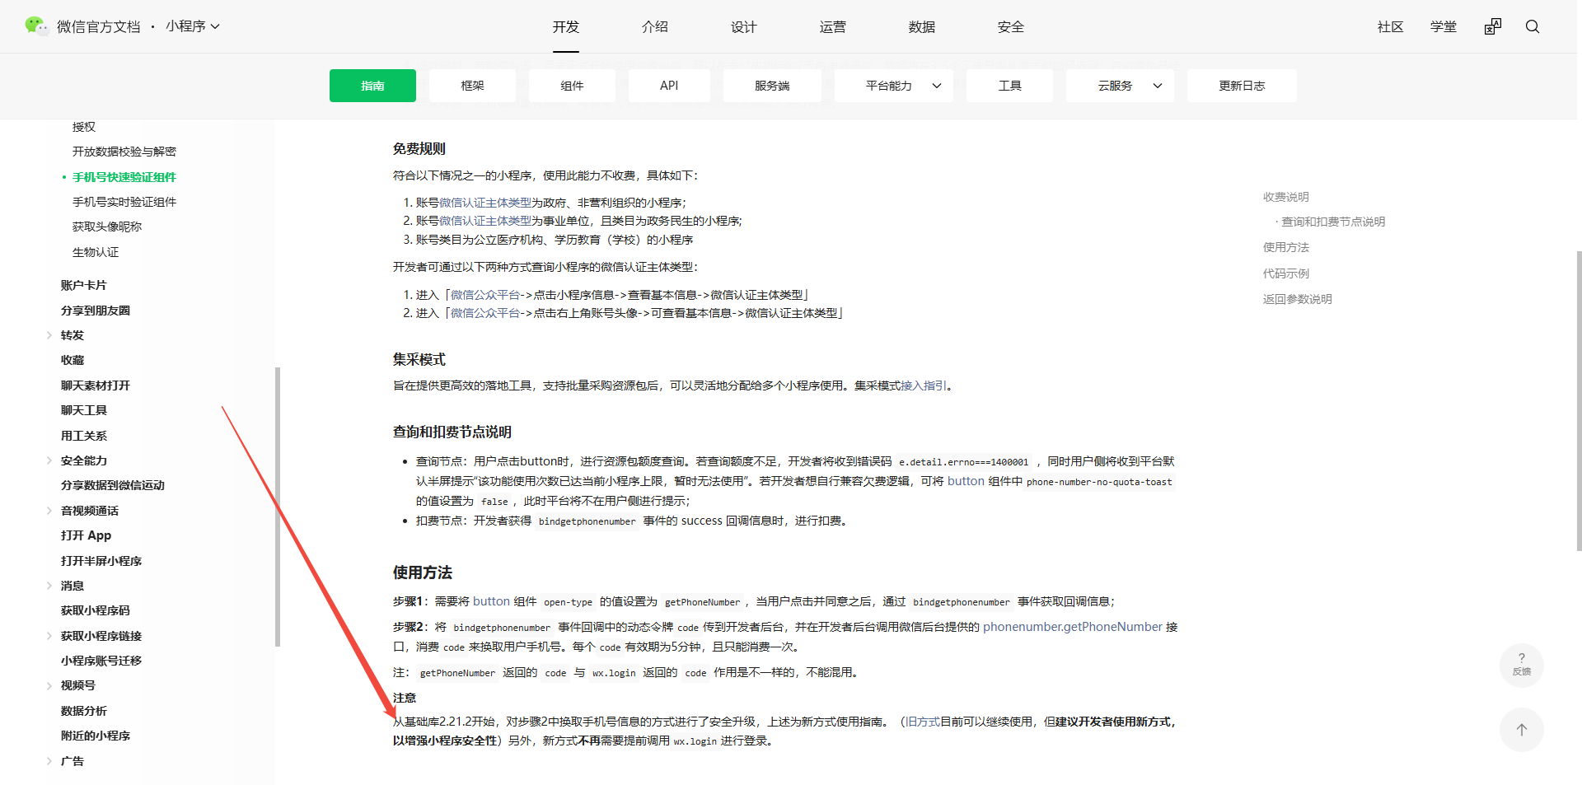
Task: Open 授权 in the sidebar
Action: pyautogui.click(x=84, y=127)
